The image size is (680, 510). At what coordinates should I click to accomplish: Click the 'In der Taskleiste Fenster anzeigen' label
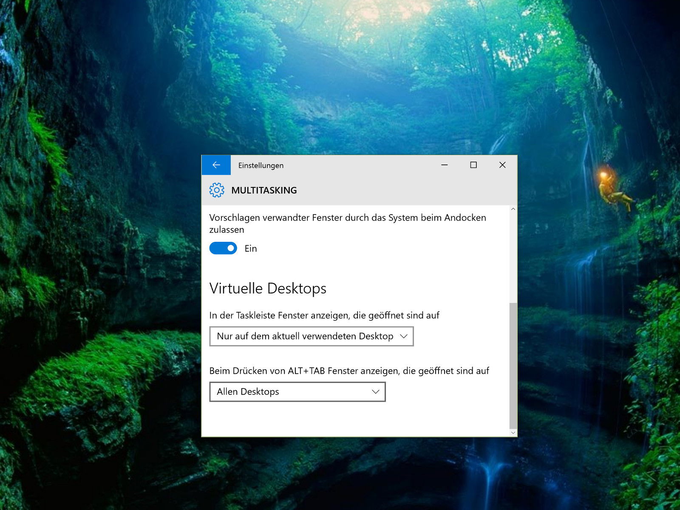(x=324, y=315)
